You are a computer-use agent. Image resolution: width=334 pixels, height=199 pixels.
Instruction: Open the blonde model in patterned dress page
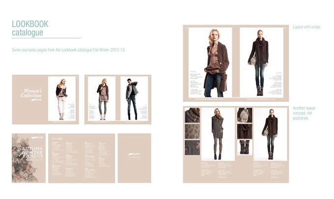pos(102,98)
